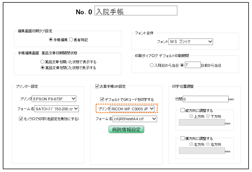The image size is (252, 172).
Task: Select the 手帳編集 radio button
Action: [x=51, y=40]
